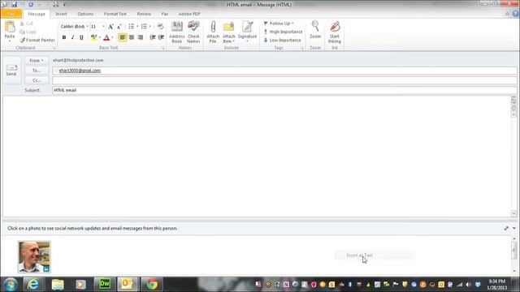Switch to the Message tab
Image resolution: width=520 pixels, height=292 pixels.
[37, 14]
